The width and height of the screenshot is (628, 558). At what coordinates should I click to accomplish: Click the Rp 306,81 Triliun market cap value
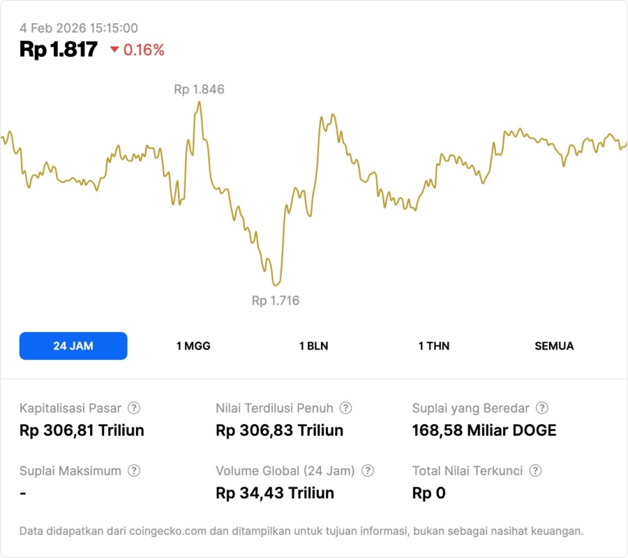(82, 430)
